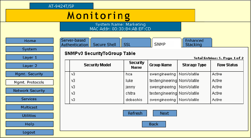Click the Total Entries page indicator
This screenshot has width=251, height=138.
click(x=218, y=58)
